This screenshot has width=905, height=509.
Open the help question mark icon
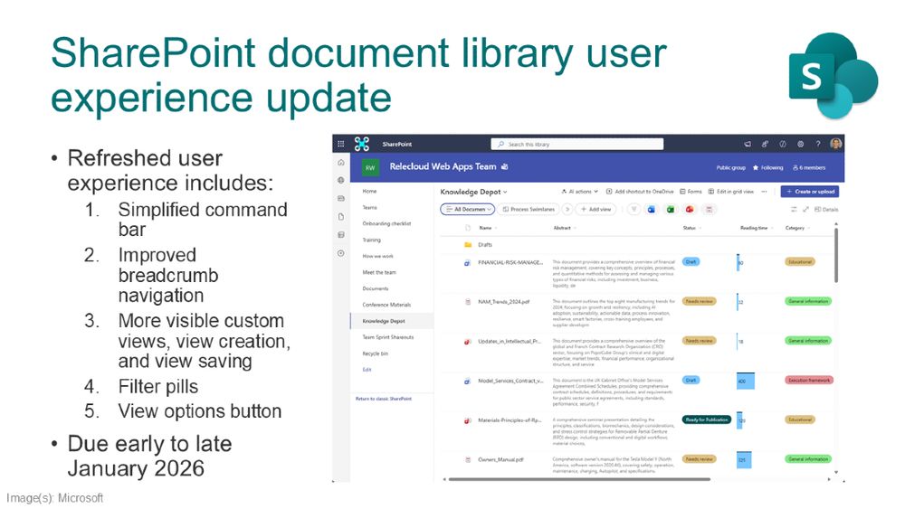coord(818,144)
